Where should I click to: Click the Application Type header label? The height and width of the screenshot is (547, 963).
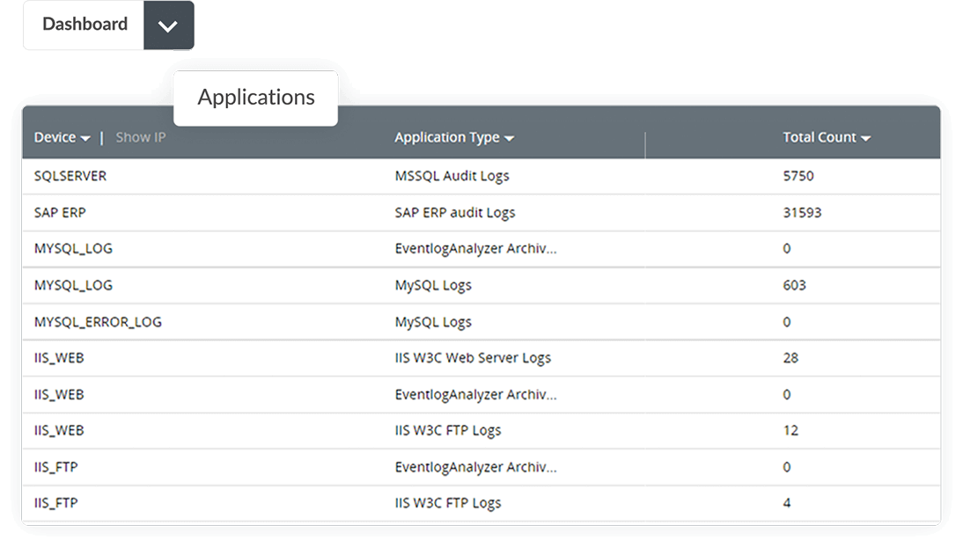[x=446, y=137]
